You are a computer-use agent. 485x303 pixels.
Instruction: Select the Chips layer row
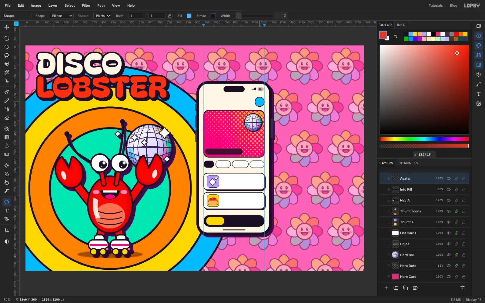[424, 244]
